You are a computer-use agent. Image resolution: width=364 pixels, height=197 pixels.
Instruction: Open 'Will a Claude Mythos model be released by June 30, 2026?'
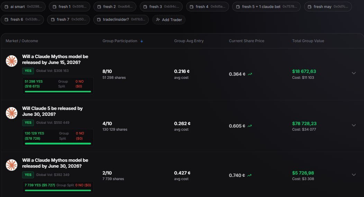point(55,163)
